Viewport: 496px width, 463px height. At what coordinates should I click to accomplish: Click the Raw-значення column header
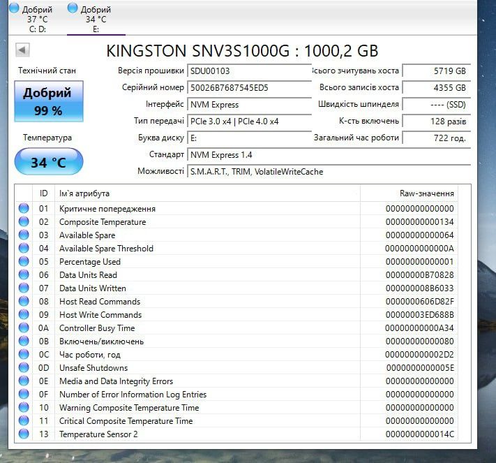(409, 193)
